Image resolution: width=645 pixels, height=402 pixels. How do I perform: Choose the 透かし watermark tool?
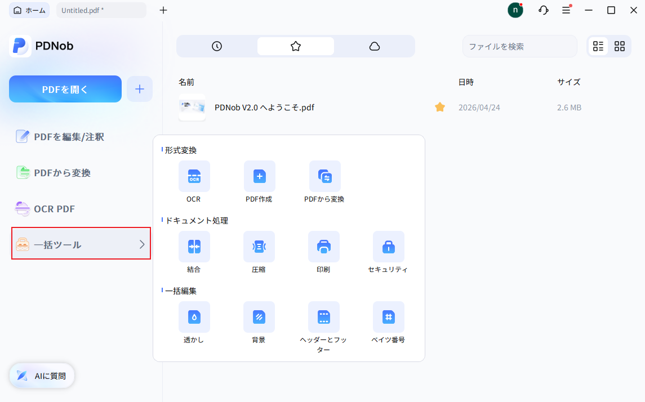(194, 317)
